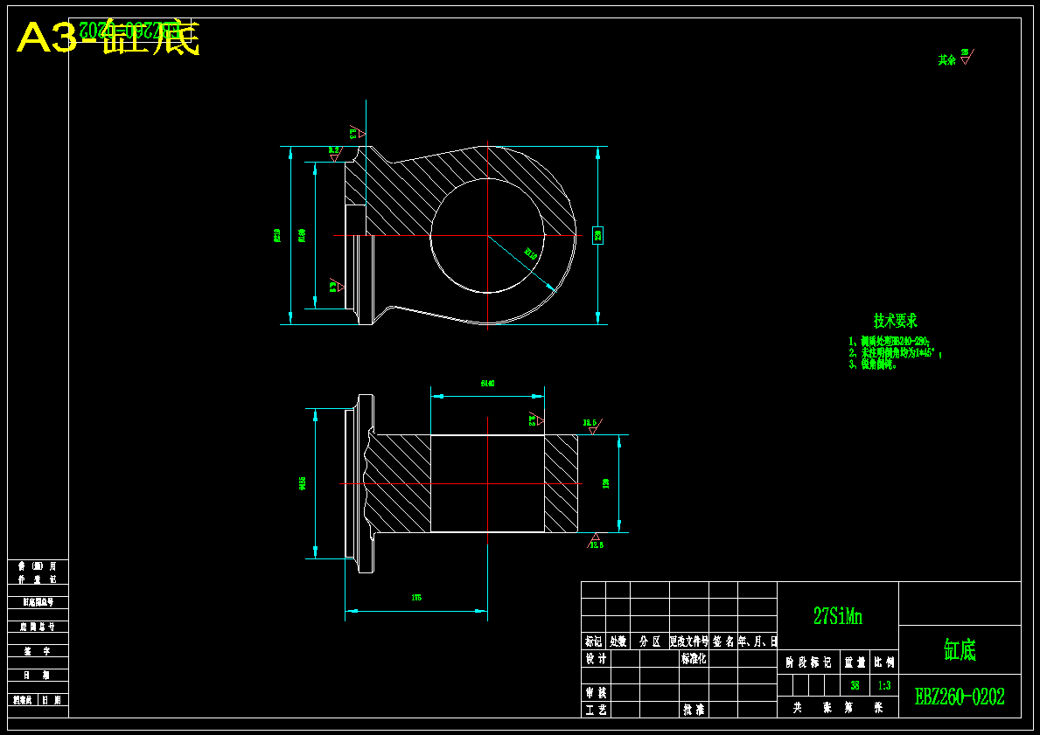Select the scale value 1:3
The image size is (1040, 735).
[884, 686]
